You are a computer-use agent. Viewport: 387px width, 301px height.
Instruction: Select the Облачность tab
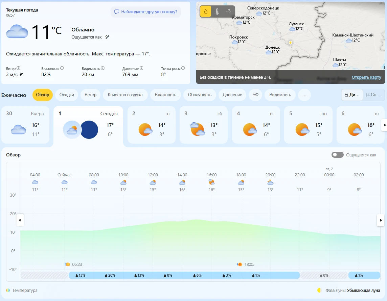pos(200,95)
